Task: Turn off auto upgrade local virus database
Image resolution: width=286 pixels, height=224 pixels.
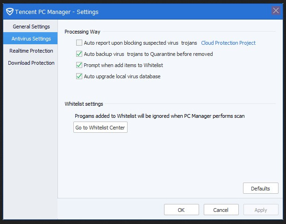Action: click(x=79, y=76)
